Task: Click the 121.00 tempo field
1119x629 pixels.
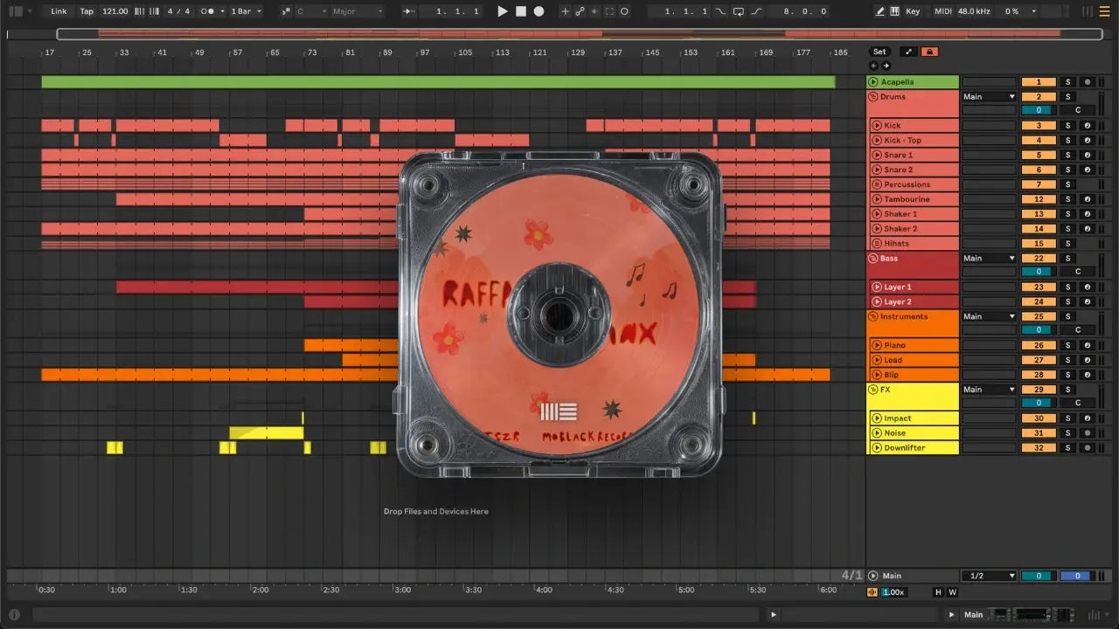Action: (115, 11)
